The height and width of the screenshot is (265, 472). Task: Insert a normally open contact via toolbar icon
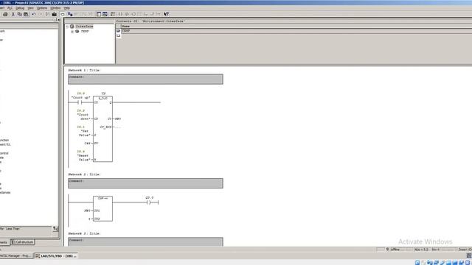click(119, 14)
